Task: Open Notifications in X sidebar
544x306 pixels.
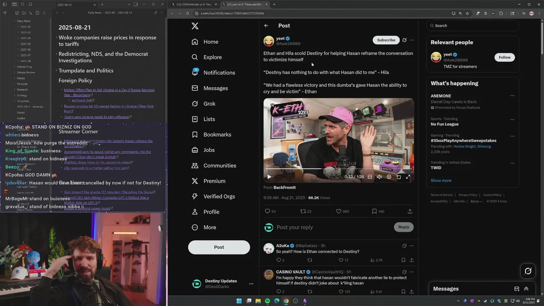Action: pos(214,73)
